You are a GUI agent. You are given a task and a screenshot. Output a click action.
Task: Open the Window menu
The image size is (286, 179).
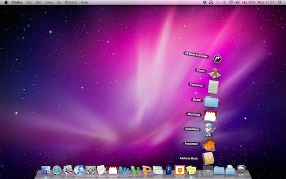pyautogui.click(x=71, y=2)
